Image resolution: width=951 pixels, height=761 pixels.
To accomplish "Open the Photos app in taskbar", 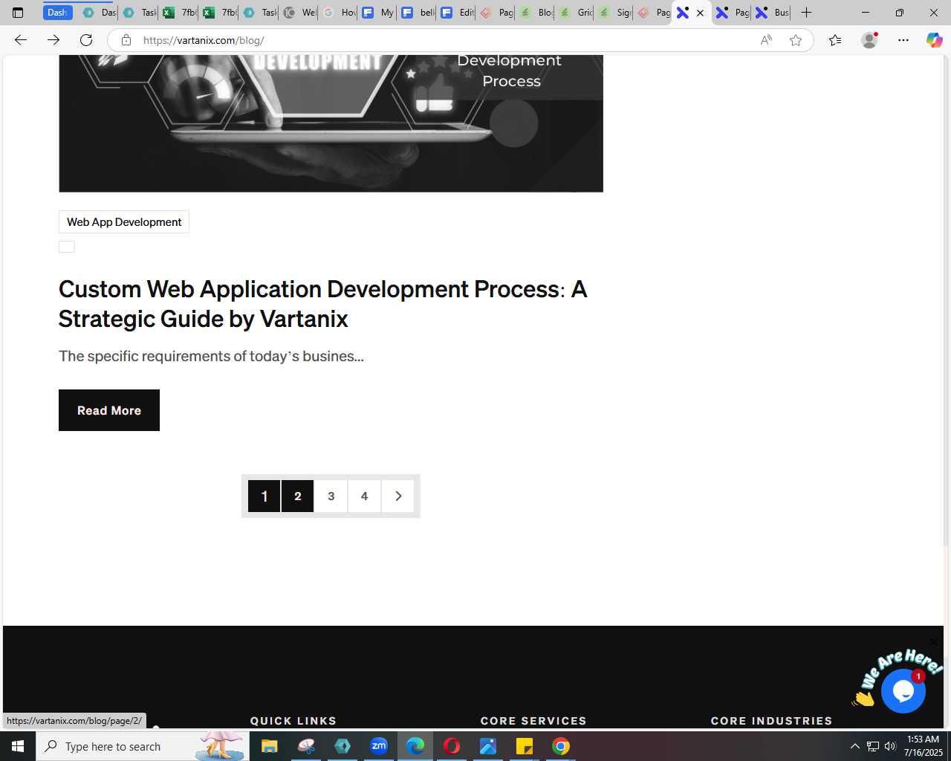I will click(488, 746).
